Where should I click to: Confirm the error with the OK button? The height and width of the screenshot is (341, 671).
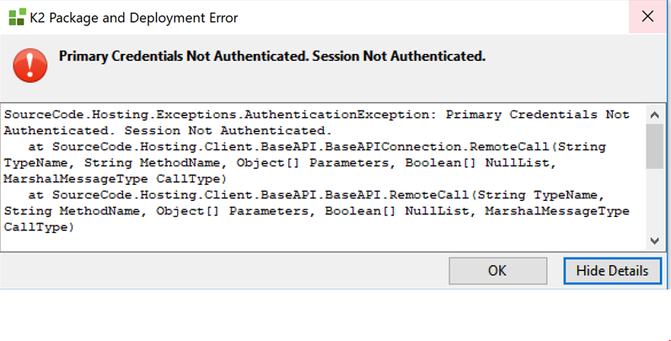point(497,271)
